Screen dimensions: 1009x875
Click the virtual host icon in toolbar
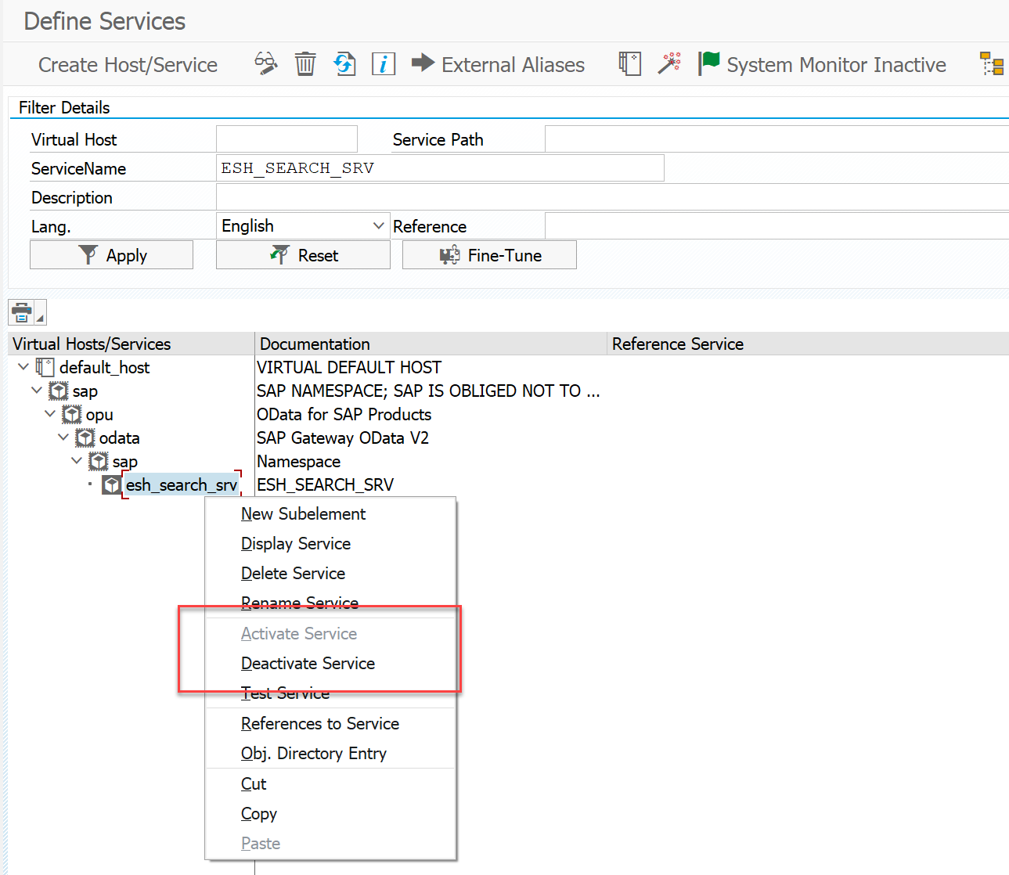[x=630, y=63]
